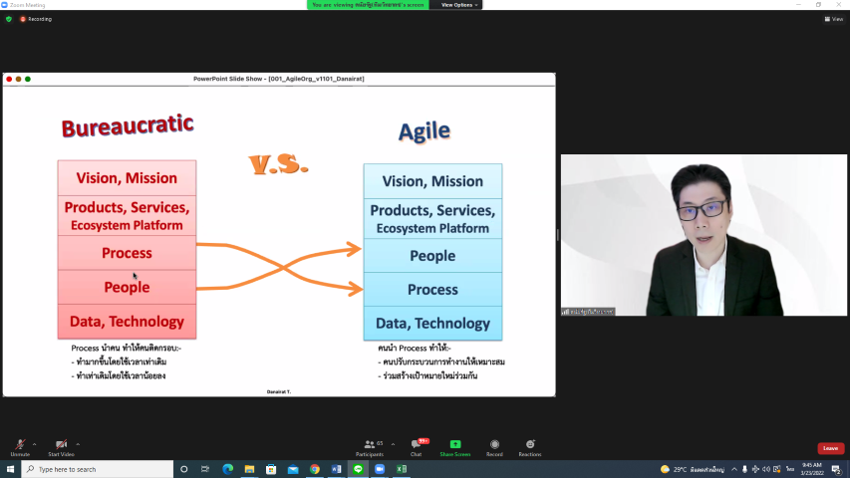Click the green Share Screen button

pyautogui.click(x=455, y=446)
